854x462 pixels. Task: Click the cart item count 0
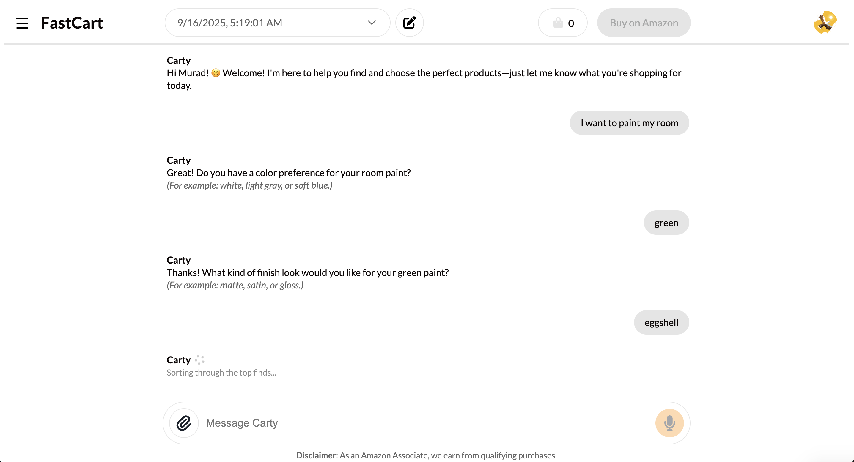571,23
